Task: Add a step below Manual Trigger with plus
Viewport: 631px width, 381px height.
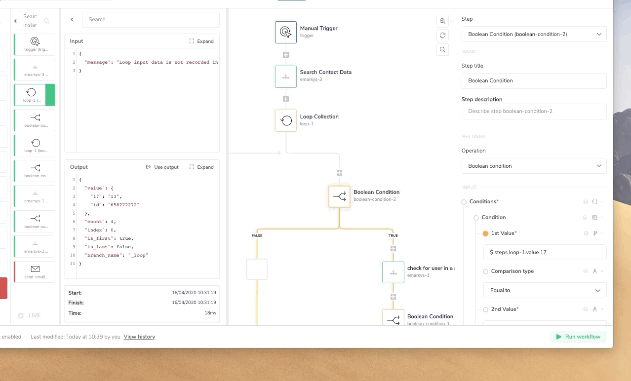Action: pos(285,55)
